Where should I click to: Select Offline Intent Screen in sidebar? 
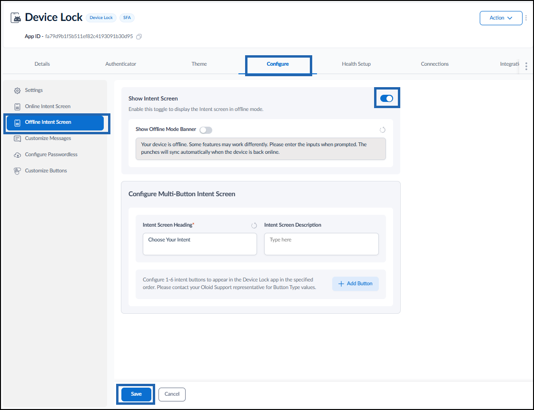pos(55,123)
